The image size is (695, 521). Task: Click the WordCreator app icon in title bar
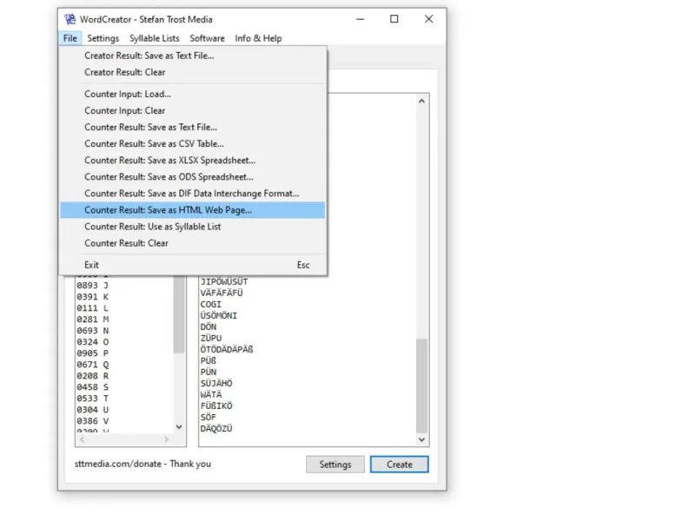pos(69,19)
